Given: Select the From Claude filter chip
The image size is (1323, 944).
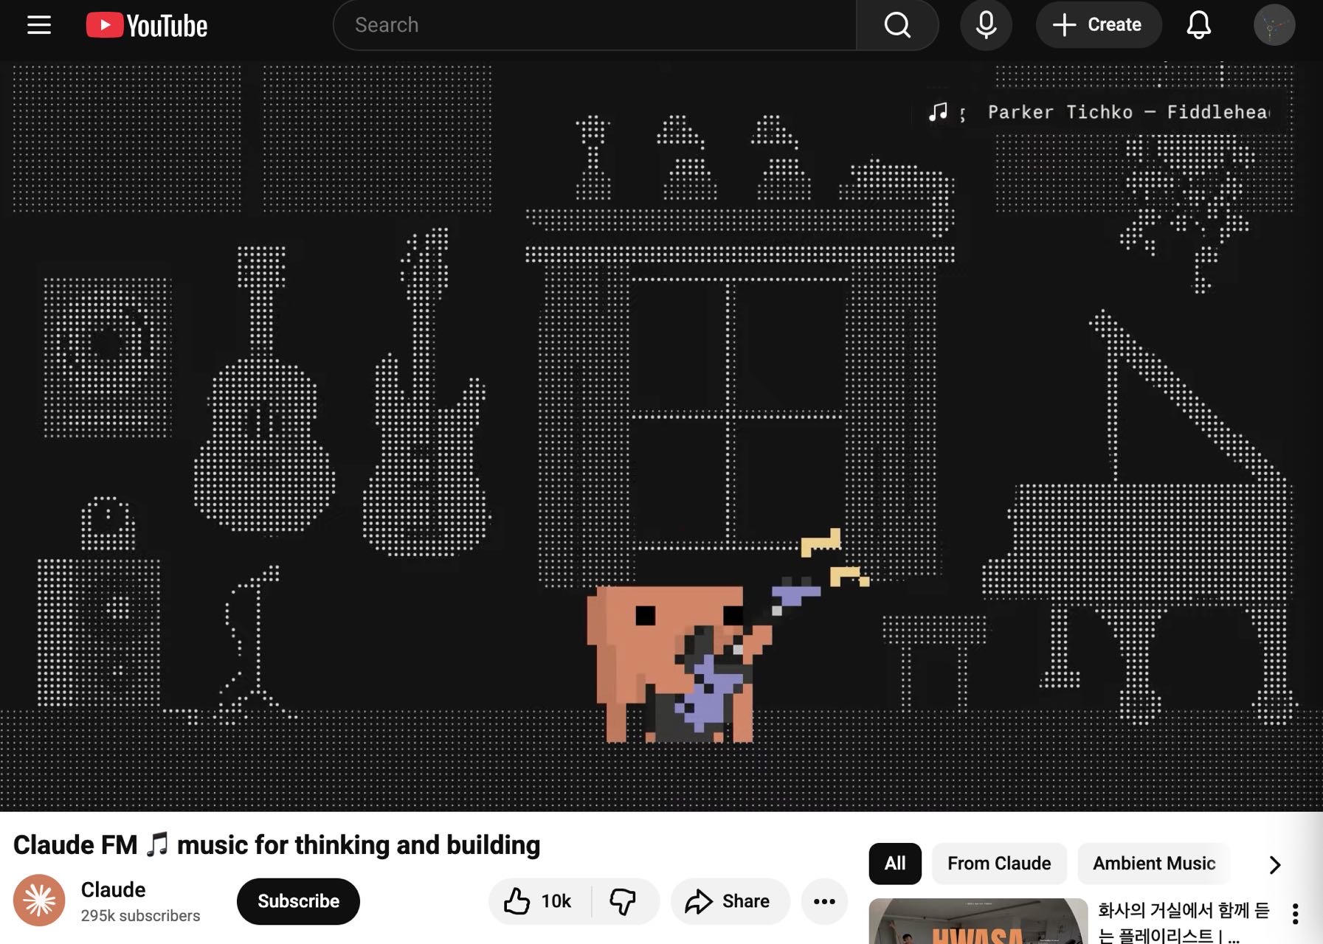Looking at the screenshot, I should (999, 864).
